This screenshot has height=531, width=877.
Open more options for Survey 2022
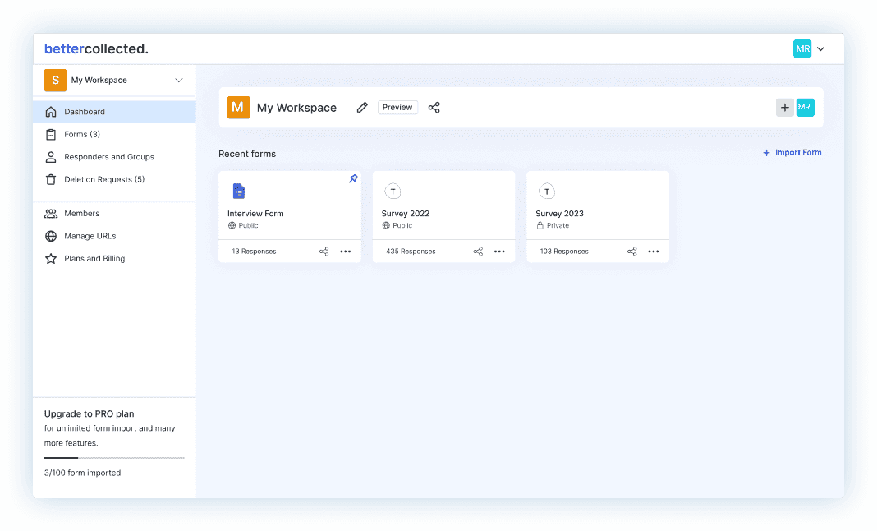pyautogui.click(x=499, y=252)
